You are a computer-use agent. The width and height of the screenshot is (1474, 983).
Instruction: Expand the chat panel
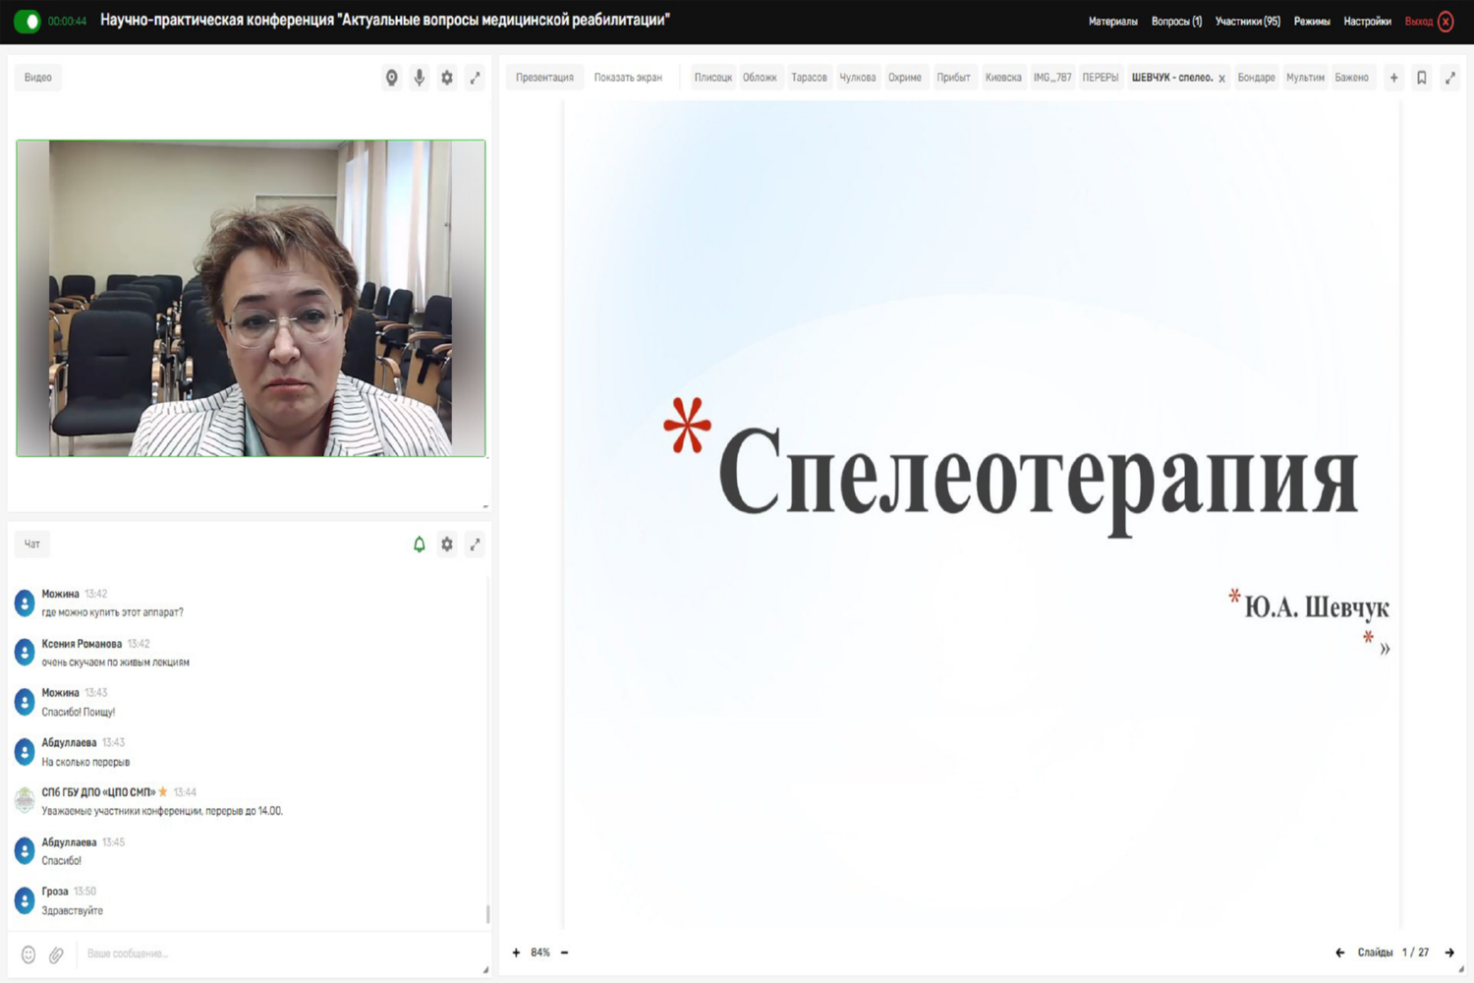pos(475,545)
